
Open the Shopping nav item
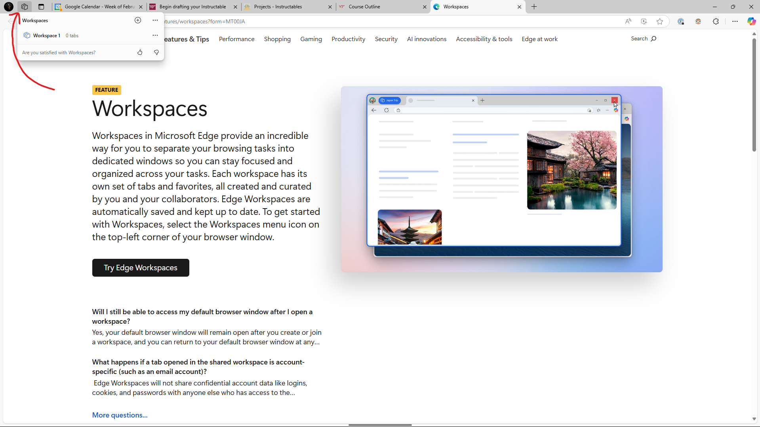(x=277, y=39)
